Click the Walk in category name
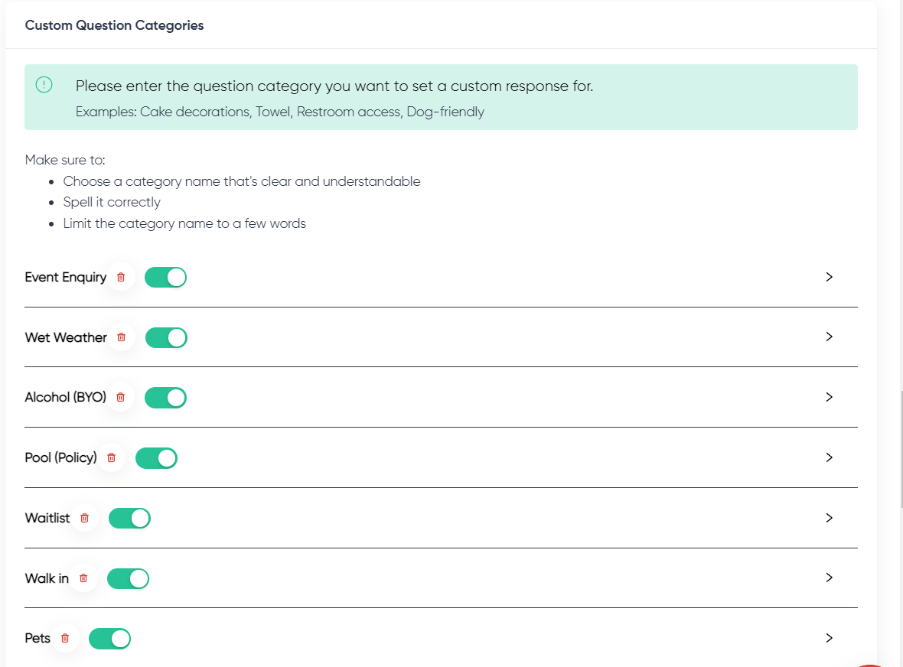Viewport: 903px width, 667px height. [47, 578]
